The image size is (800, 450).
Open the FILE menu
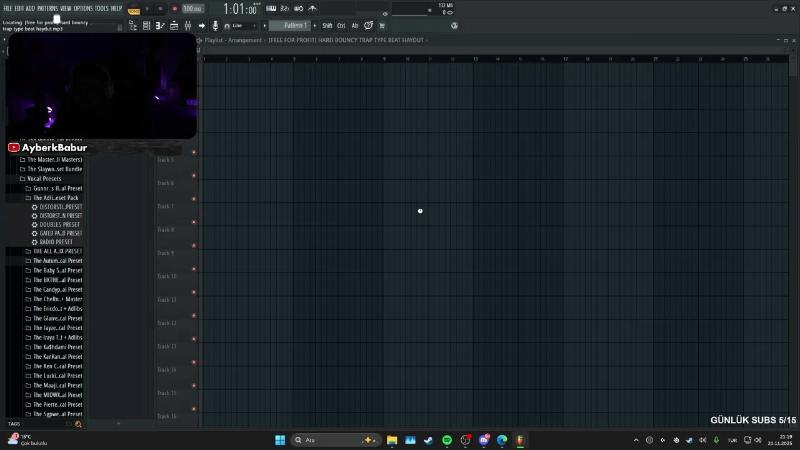(7, 9)
